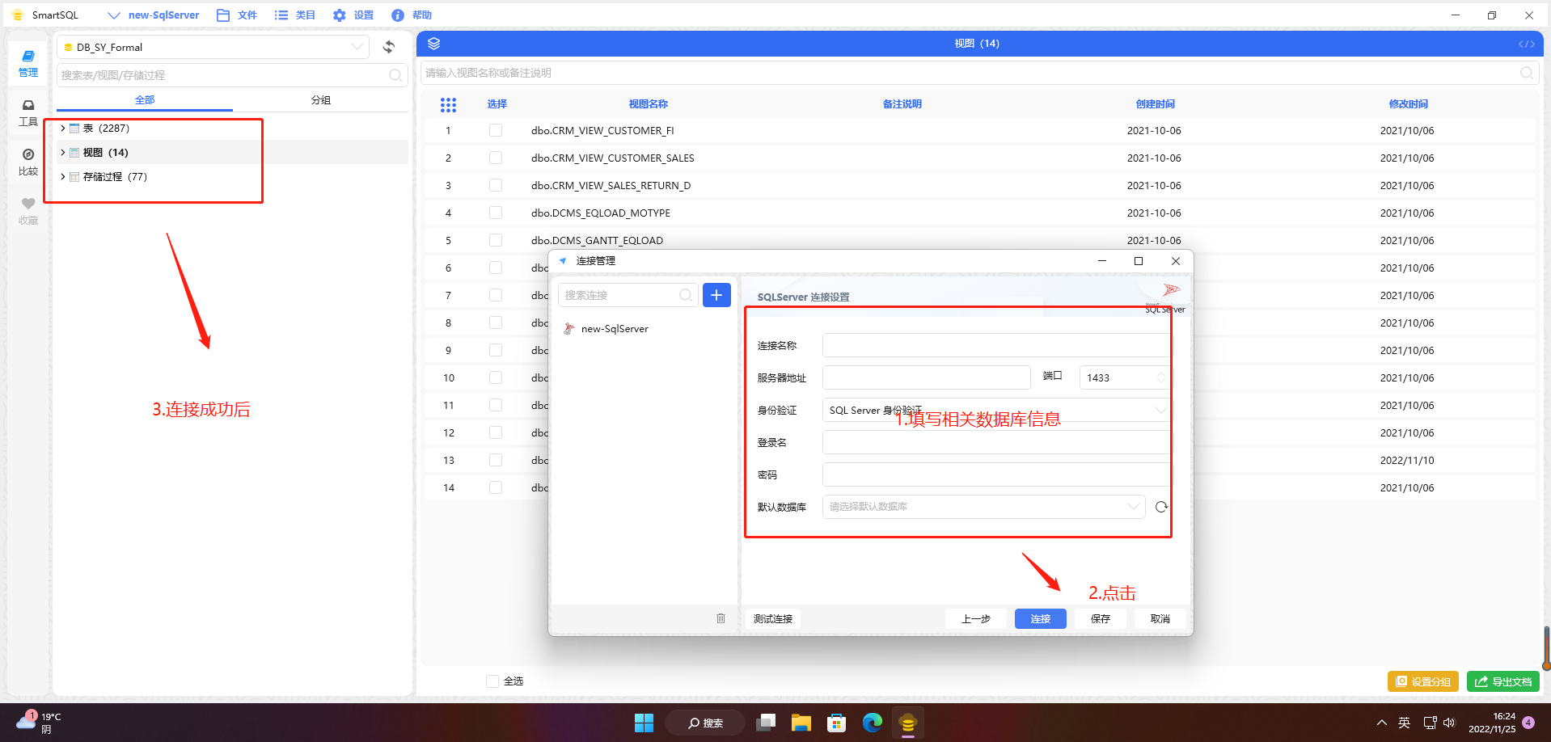This screenshot has height=742, width=1551.
Task: Open Microsoft Store from taskbar
Action: click(836, 723)
